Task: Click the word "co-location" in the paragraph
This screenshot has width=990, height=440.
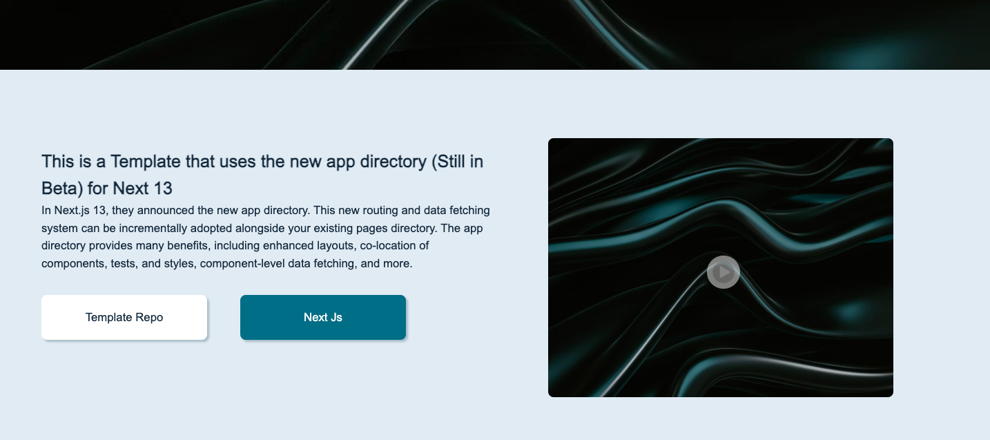Action: [395, 246]
